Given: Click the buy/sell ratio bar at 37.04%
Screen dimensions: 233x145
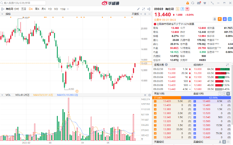Looking at the screenshot, I should point(167,97).
